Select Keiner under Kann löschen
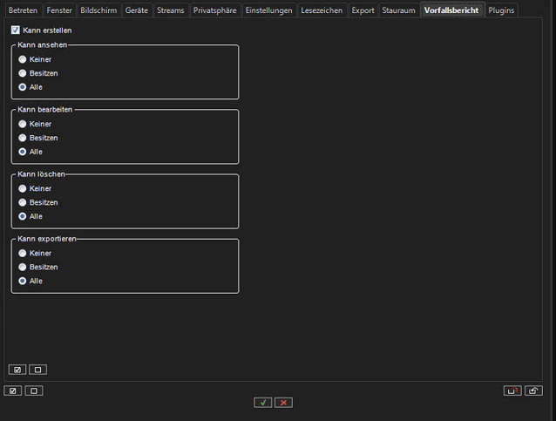556x421 pixels. pyautogui.click(x=23, y=188)
